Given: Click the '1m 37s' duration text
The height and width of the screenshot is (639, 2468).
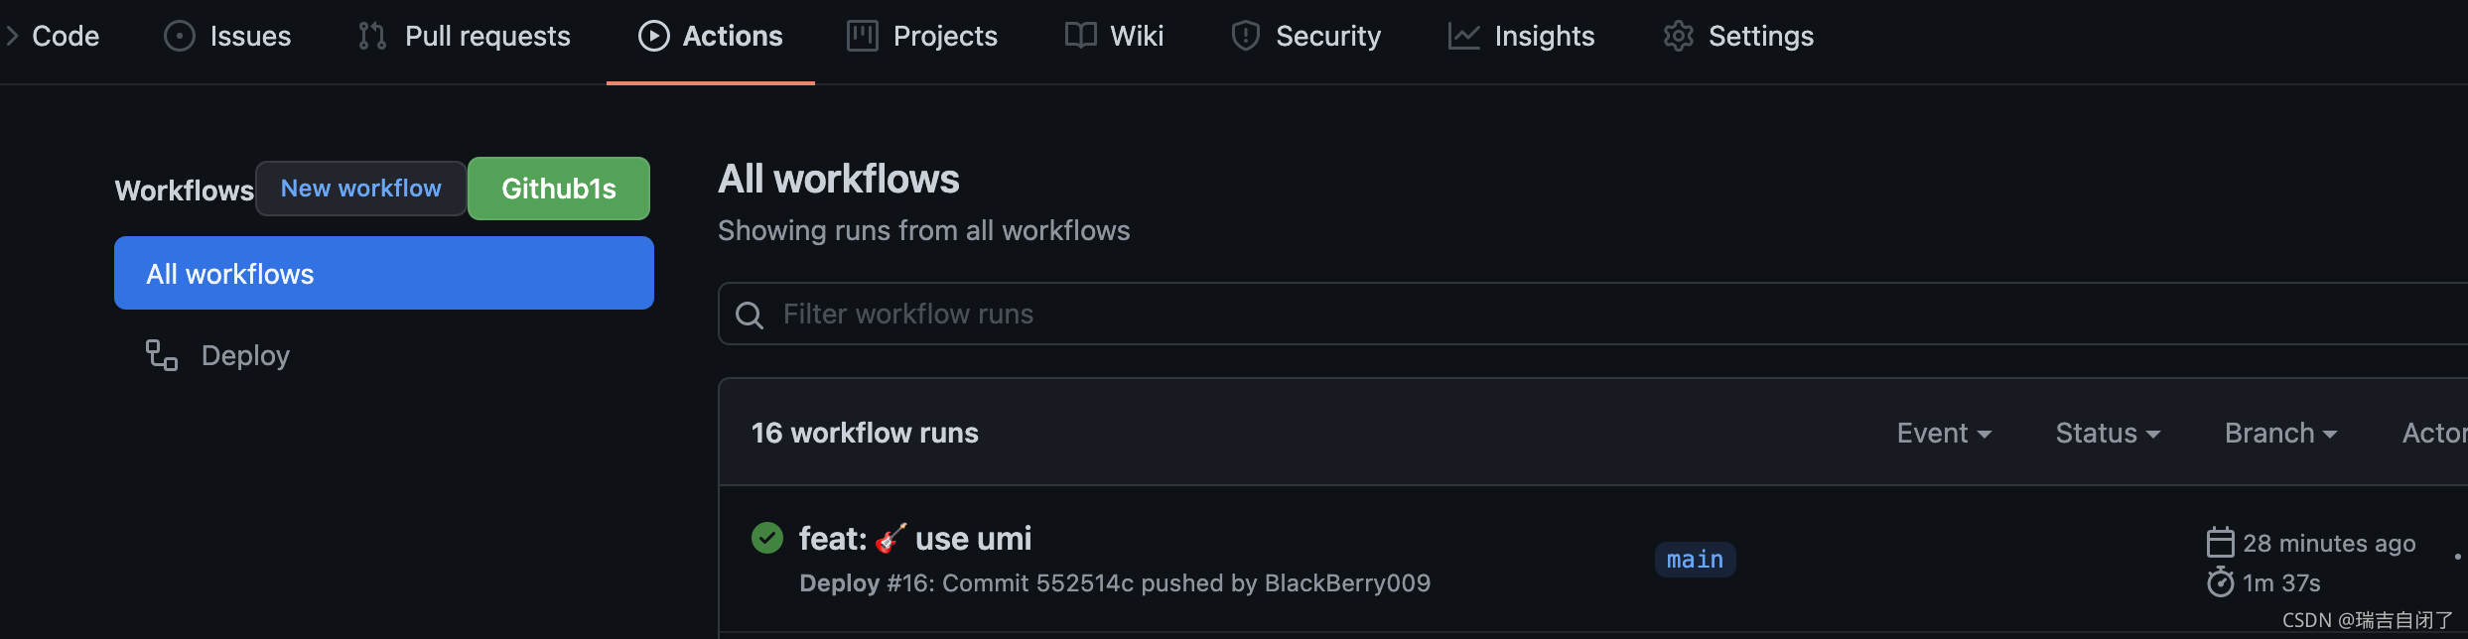Looking at the screenshot, I should pyautogui.click(x=2281, y=582).
